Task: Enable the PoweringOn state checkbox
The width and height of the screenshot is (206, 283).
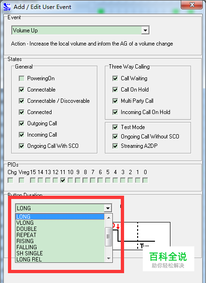Action: click(22, 78)
